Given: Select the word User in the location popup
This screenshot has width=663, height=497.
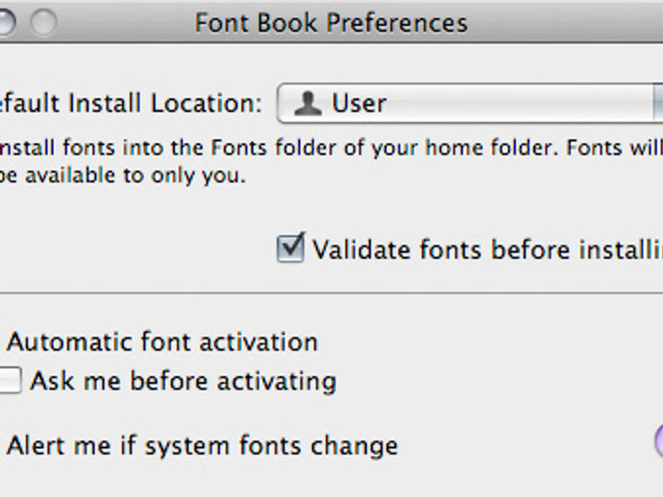Looking at the screenshot, I should tap(359, 103).
